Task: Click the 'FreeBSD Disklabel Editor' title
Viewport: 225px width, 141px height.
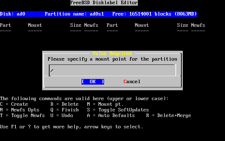Action: point(104,3)
